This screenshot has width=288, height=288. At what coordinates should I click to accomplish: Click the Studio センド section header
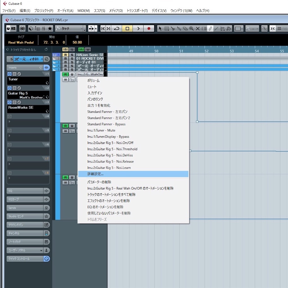tap(25, 216)
